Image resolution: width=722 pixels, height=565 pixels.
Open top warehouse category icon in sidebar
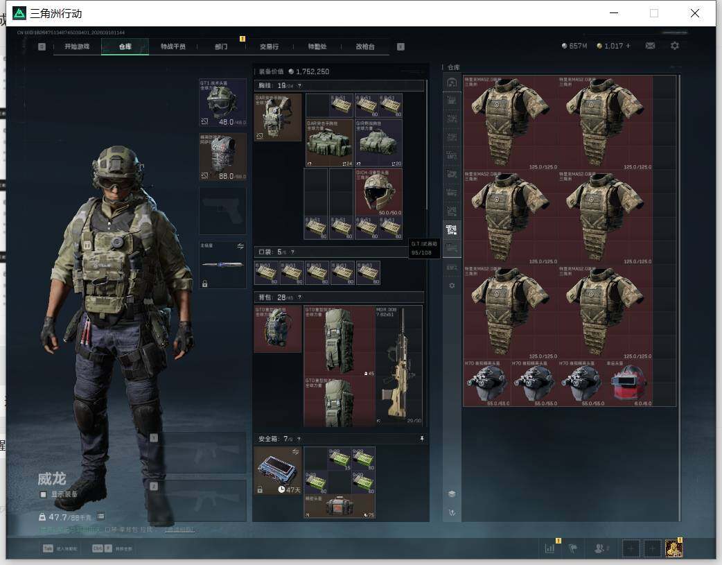point(452,82)
